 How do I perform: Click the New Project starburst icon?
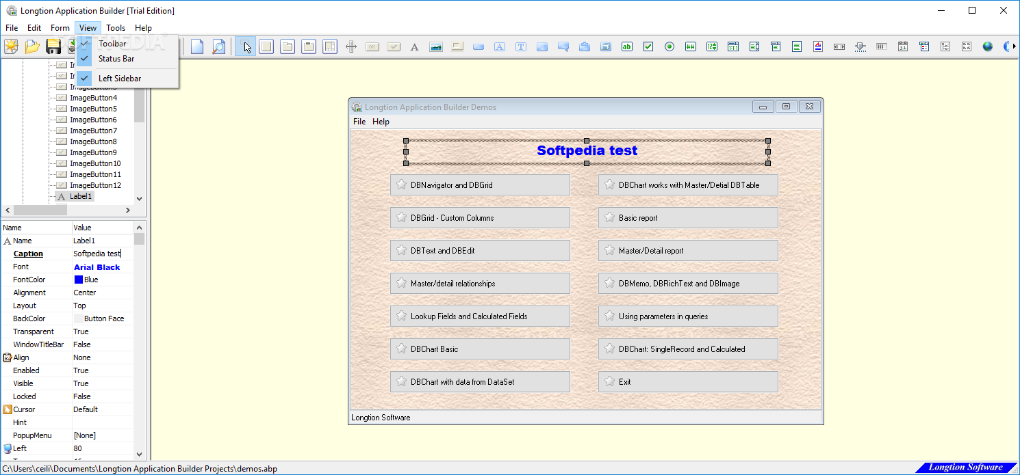[11, 46]
